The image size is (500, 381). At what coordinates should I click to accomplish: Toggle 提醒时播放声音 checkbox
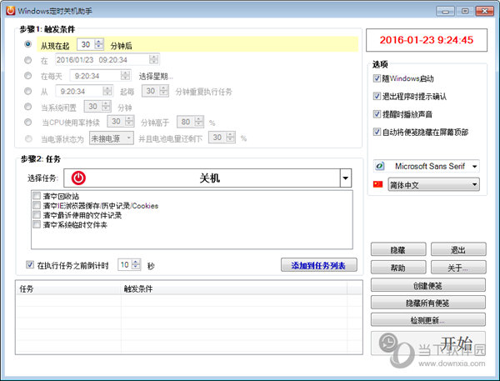[377, 114]
